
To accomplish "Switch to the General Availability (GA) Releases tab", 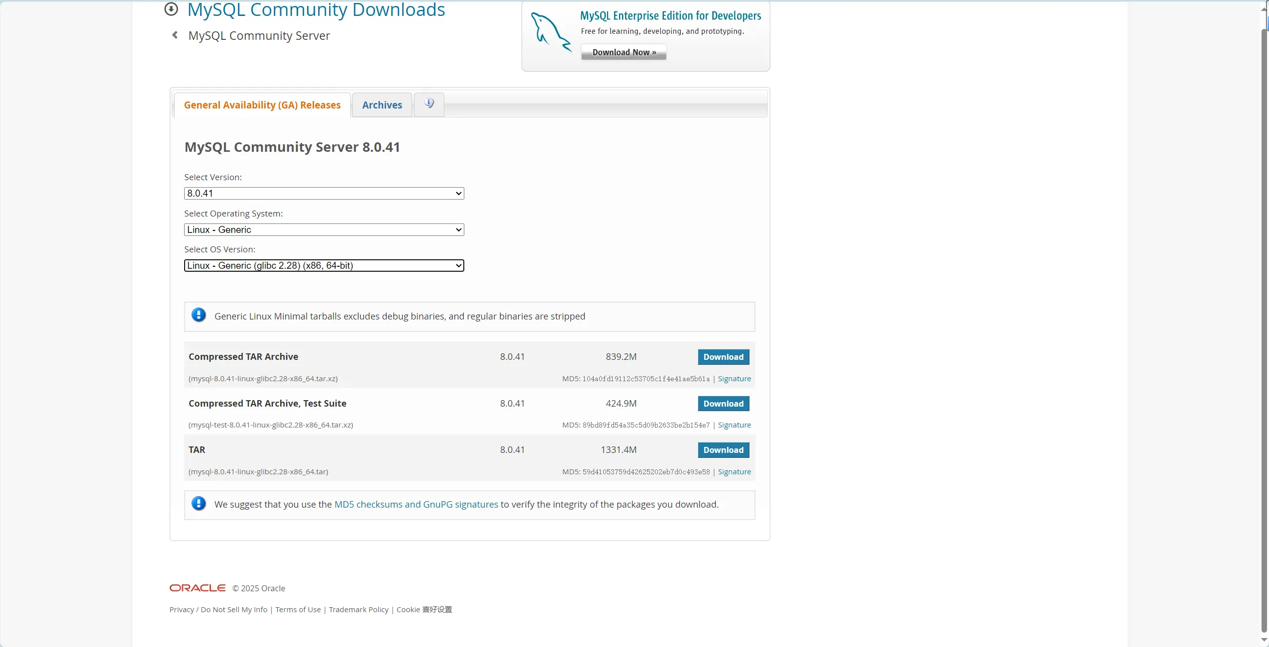I will pos(262,105).
